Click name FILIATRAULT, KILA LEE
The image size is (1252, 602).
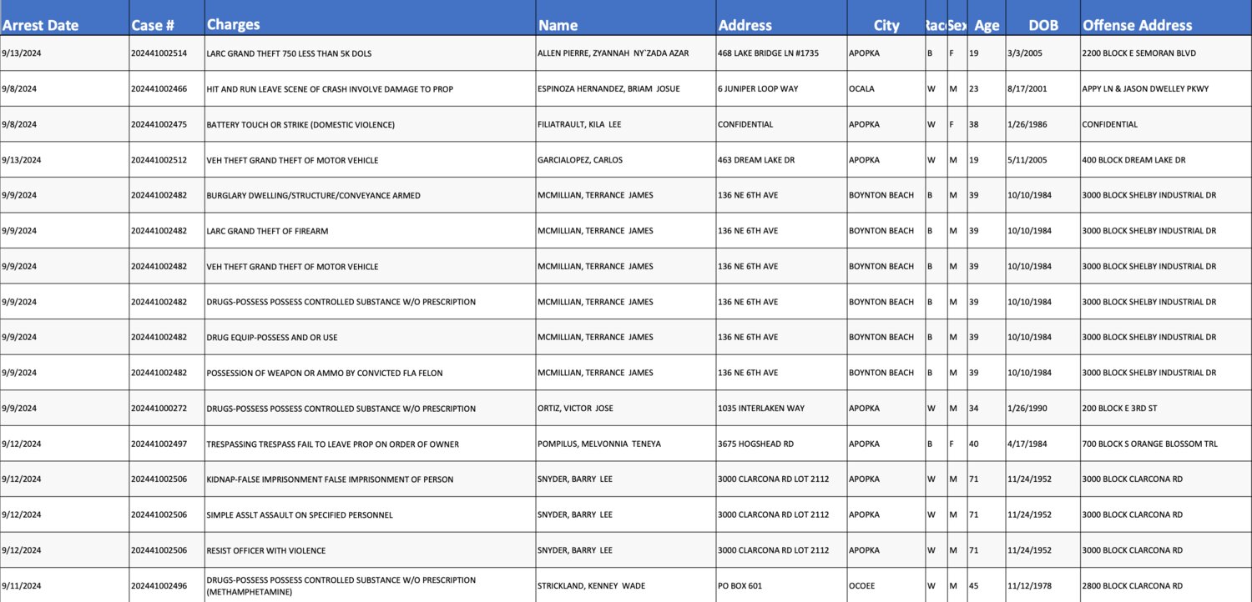click(625, 124)
